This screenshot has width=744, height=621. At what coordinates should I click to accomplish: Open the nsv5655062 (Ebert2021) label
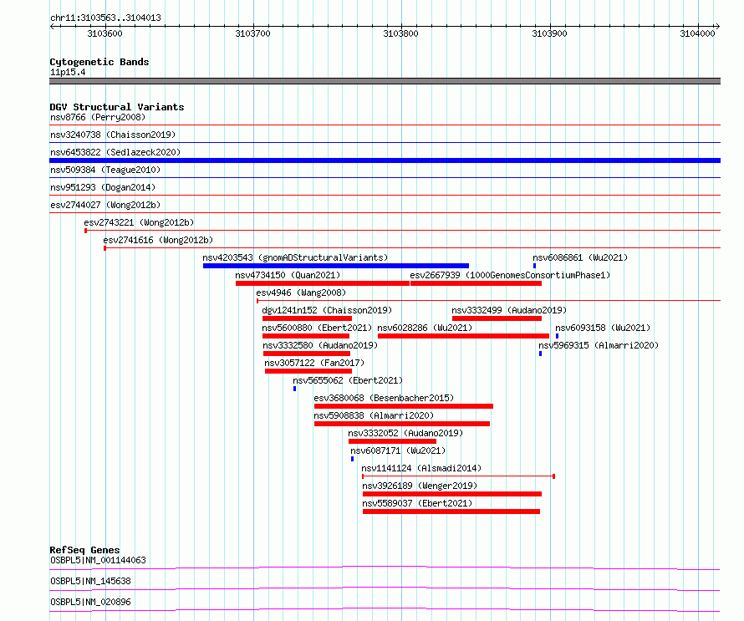348,380
